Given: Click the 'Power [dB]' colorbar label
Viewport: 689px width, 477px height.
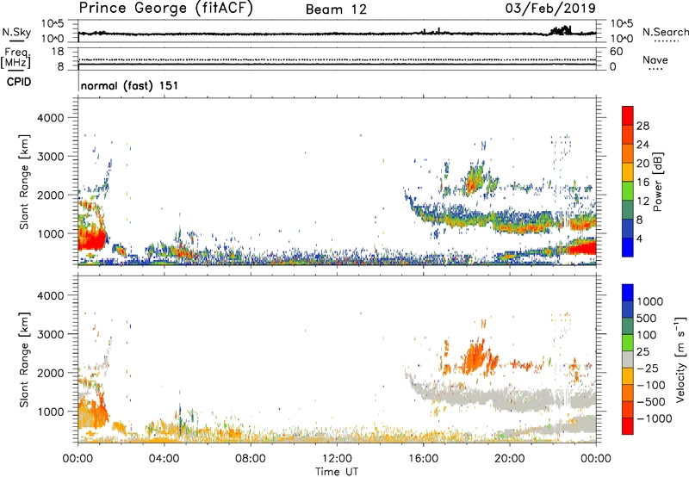Looking at the screenshot, I should point(657,182).
